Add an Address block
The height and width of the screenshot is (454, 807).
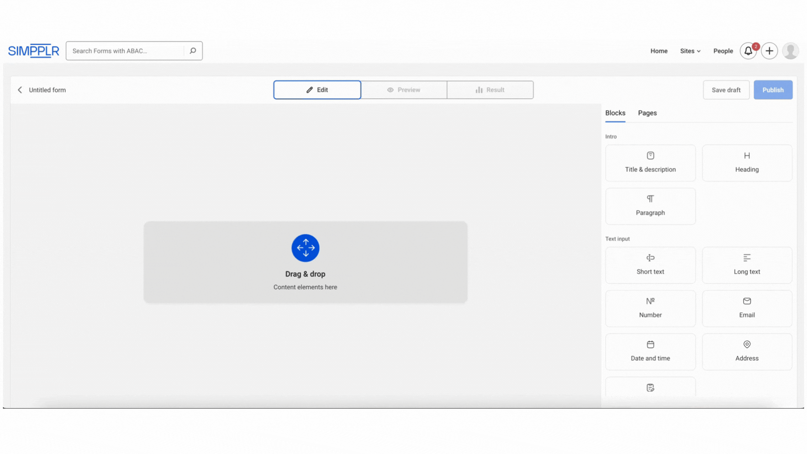747,352
